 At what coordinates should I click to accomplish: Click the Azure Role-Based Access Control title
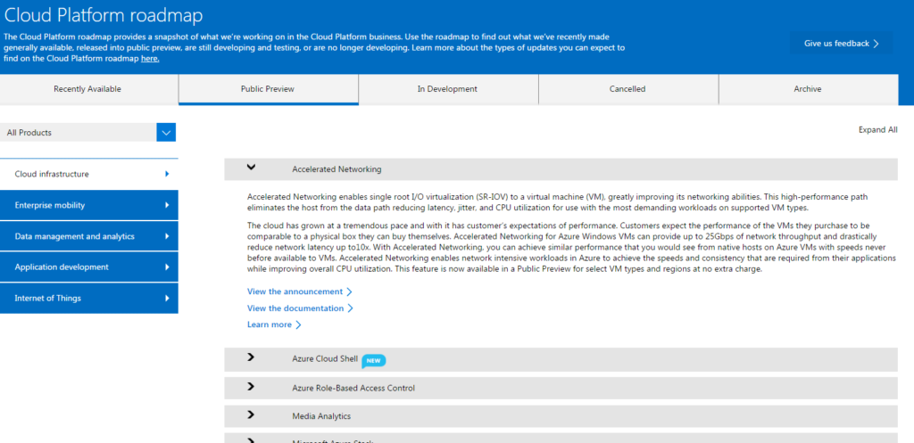coord(353,388)
